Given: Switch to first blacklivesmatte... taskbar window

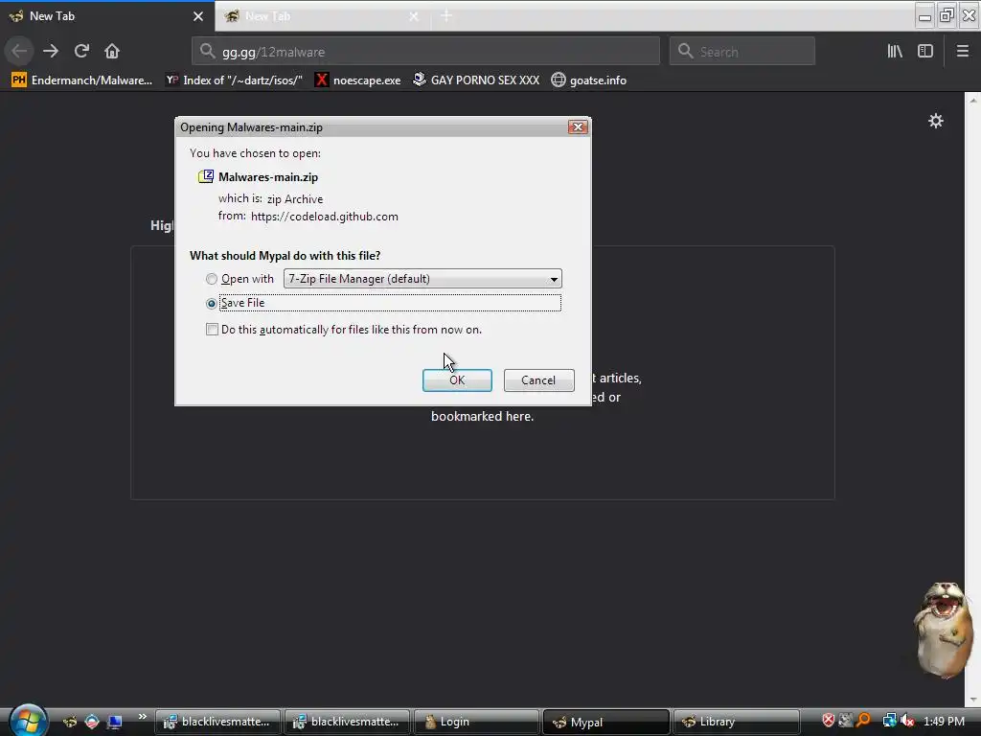Looking at the screenshot, I should pyautogui.click(x=219, y=722).
